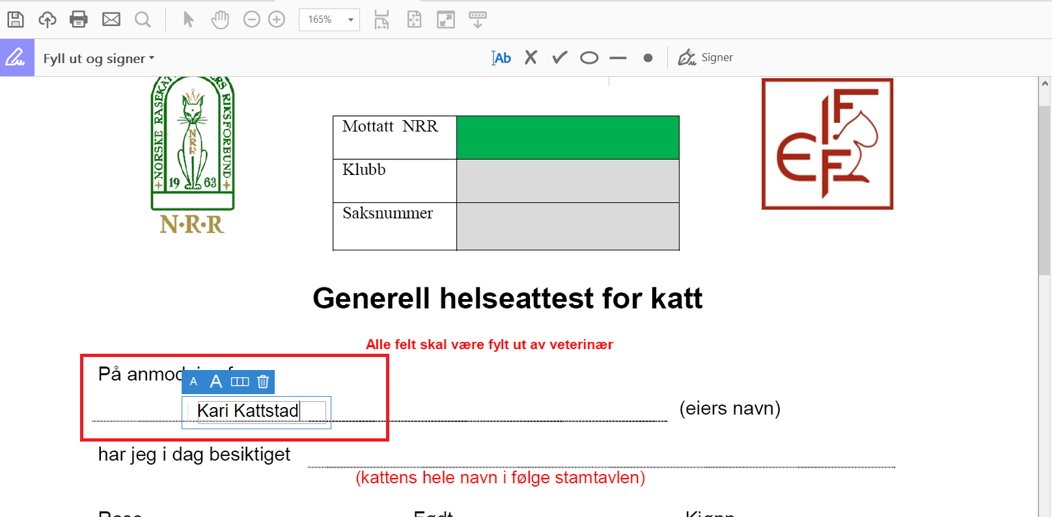Select the add text 'Ab' tool
The width and height of the screenshot is (1052, 517).
(501, 58)
